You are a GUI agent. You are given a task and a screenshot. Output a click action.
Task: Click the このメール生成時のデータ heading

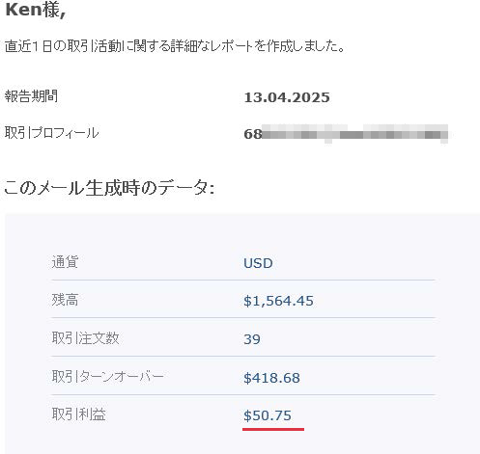(x=109, y=188)
